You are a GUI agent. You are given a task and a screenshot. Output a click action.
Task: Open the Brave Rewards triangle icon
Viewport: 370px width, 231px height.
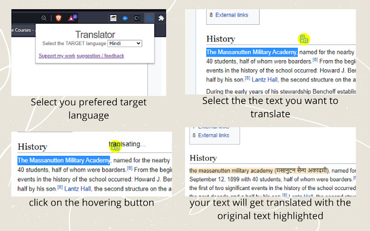tap(72, 18)
